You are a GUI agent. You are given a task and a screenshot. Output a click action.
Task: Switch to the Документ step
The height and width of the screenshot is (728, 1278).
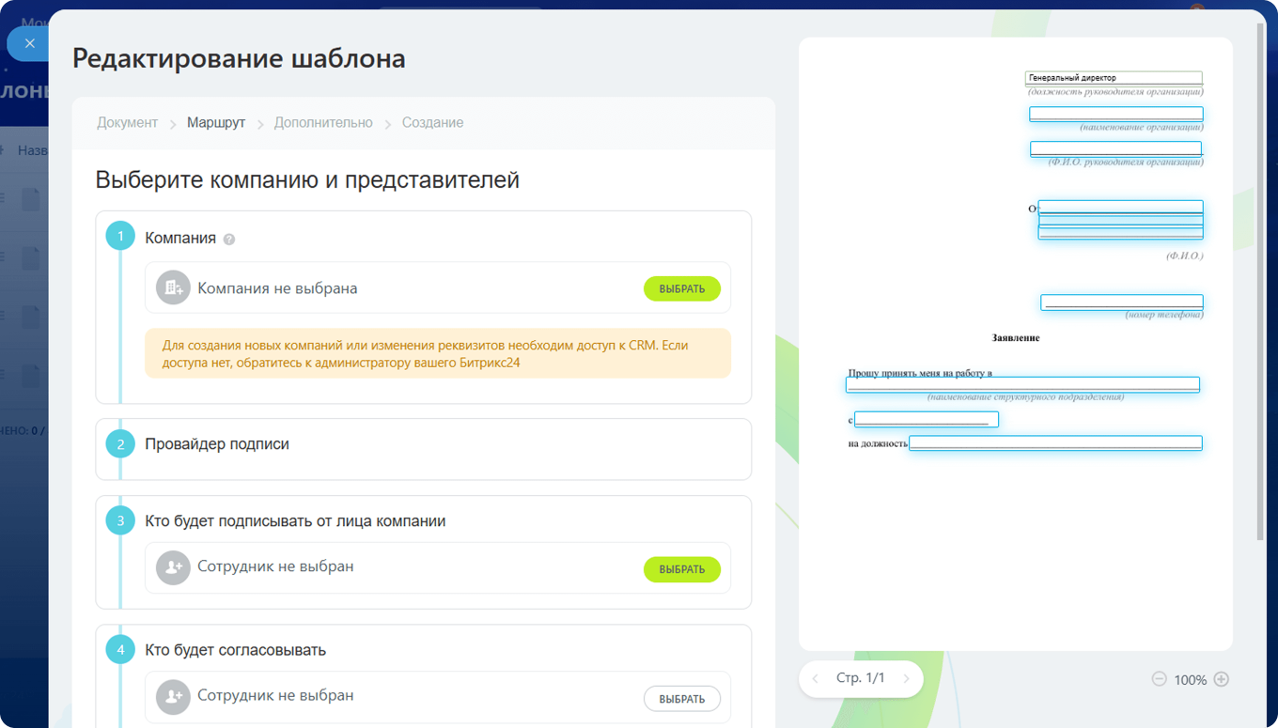pos(127,122)
